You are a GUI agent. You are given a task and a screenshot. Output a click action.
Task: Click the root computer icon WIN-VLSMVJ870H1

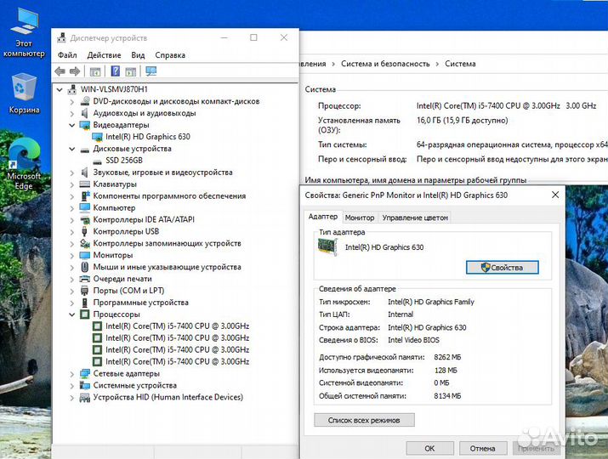[72, 89]
